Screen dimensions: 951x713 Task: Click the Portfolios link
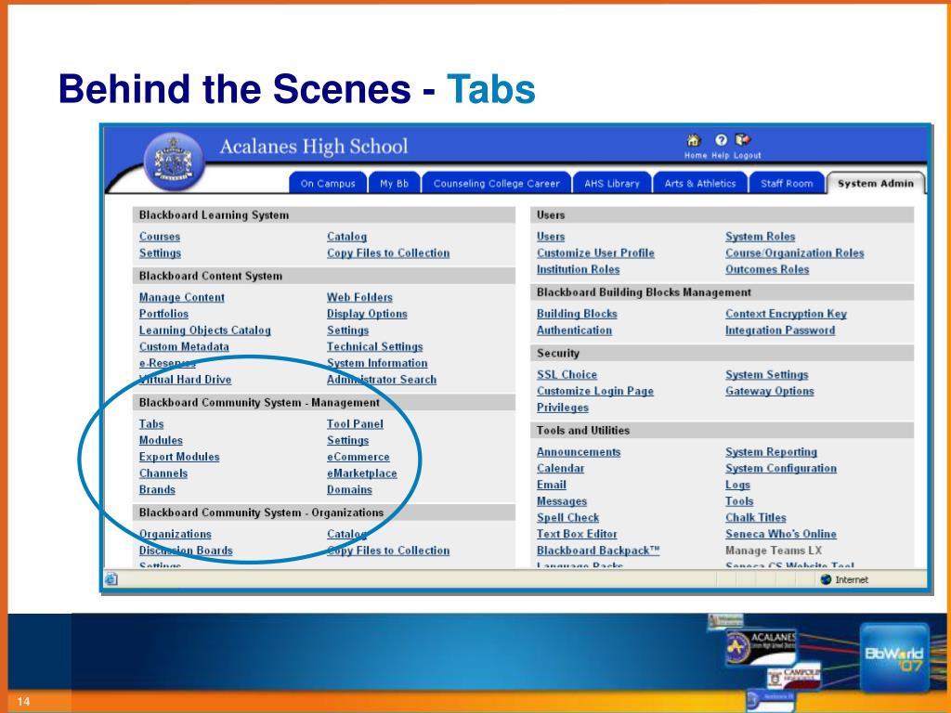[x=163, y=314]
